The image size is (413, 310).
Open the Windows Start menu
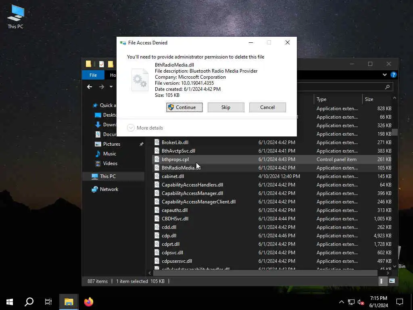[x=10, y=302]
